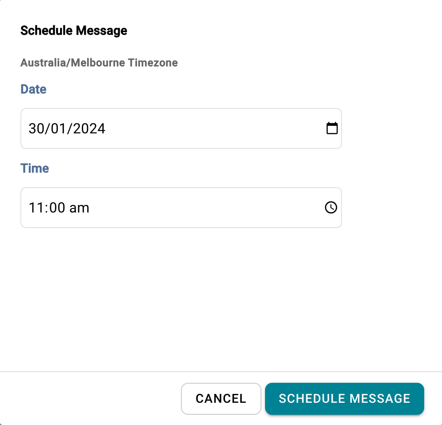Open the date picker calendar icon

click(x=332, y=128)
